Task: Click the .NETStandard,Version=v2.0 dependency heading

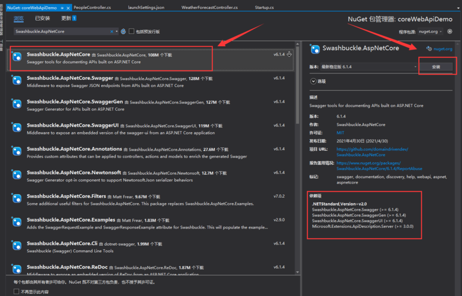Action: pos(340,204)
